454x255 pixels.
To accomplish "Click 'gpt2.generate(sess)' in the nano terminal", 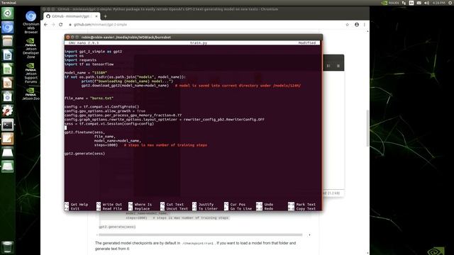I will 84,154.
